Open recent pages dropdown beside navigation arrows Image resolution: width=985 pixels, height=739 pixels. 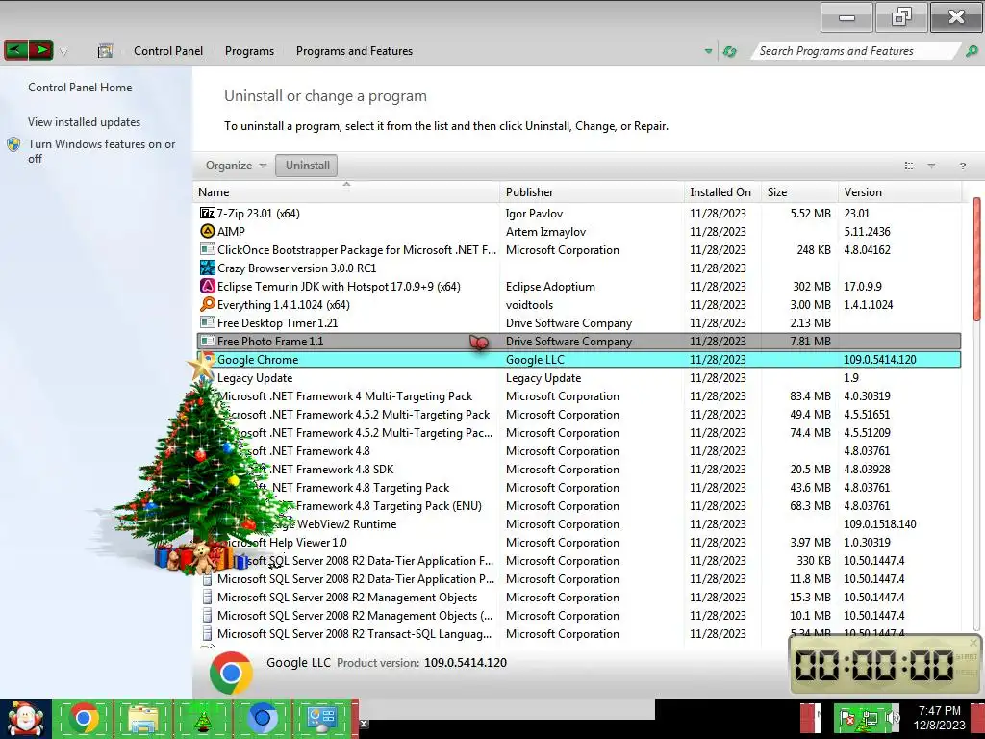tap(63, 52)
